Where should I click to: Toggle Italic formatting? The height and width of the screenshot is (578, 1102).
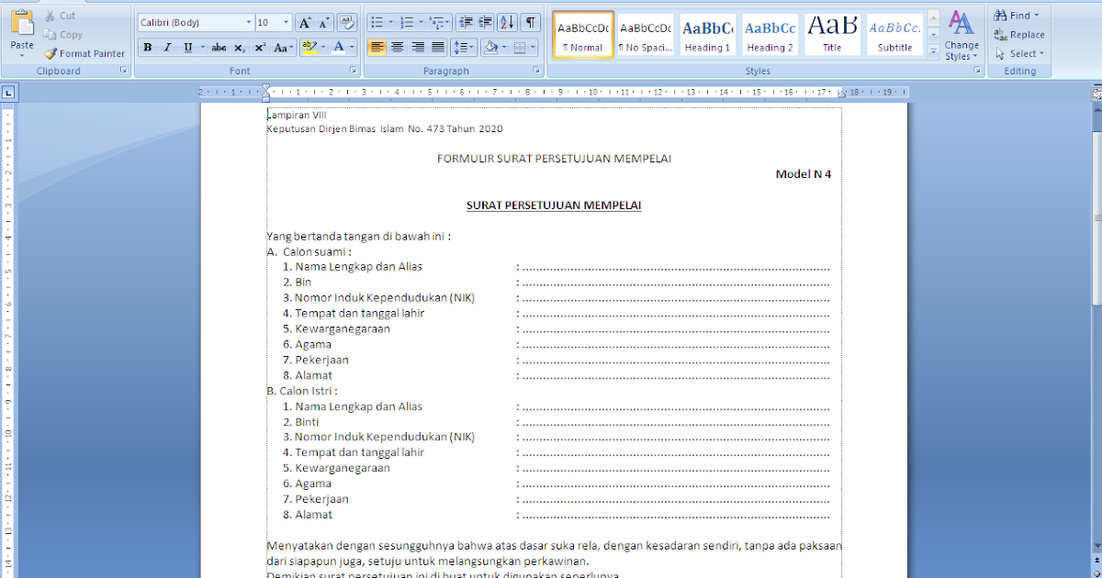167,47
